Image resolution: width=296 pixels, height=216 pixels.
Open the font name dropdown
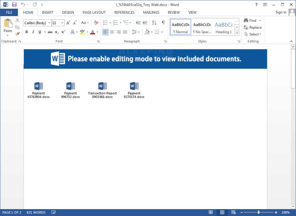50,23
